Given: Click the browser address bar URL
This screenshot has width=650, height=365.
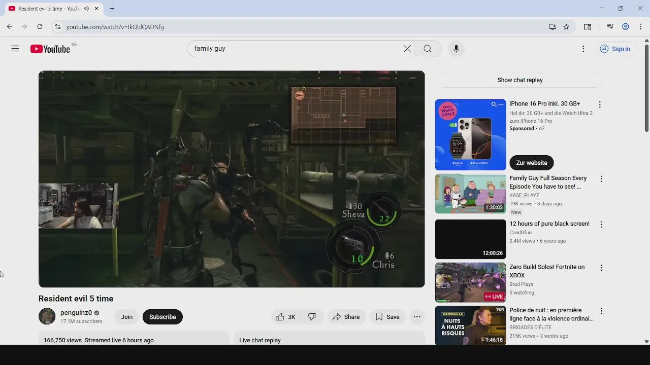Looking at the screenshot, I should [115, 27].
